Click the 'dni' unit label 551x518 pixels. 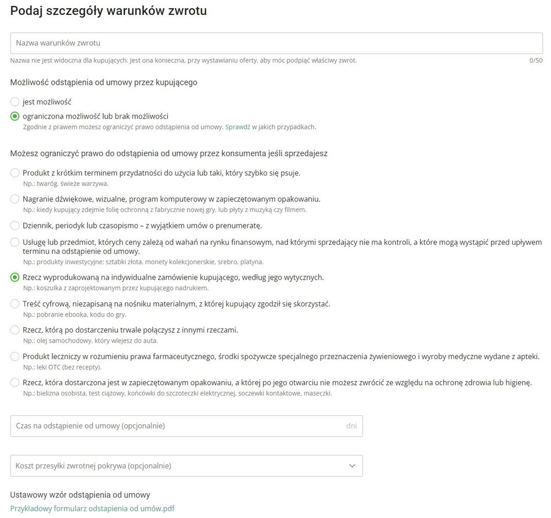(352, 426)
